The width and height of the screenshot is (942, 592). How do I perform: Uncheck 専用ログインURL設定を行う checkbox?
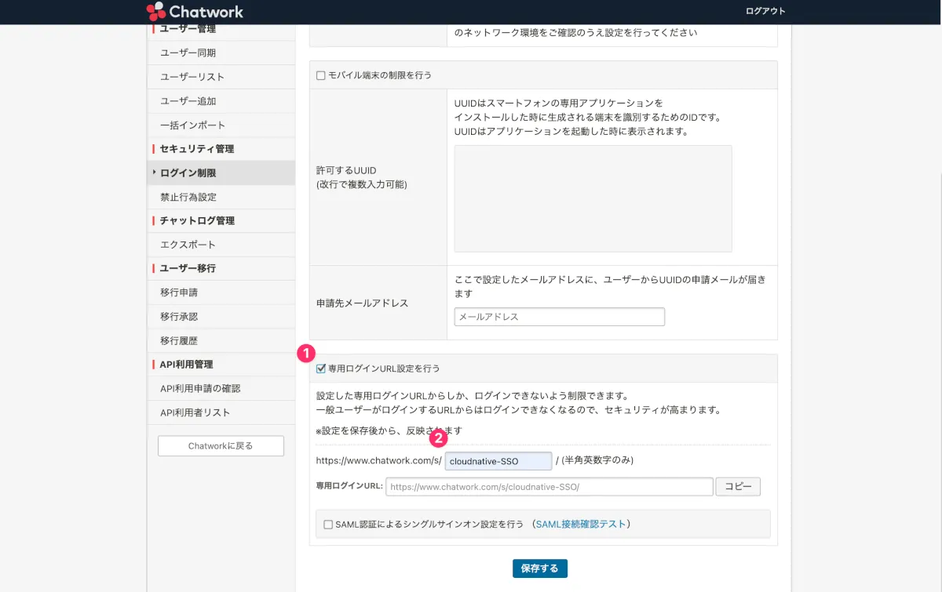click(x=320, y=369)
